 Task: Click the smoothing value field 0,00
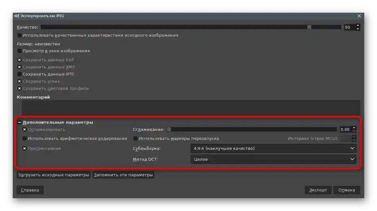345,130
